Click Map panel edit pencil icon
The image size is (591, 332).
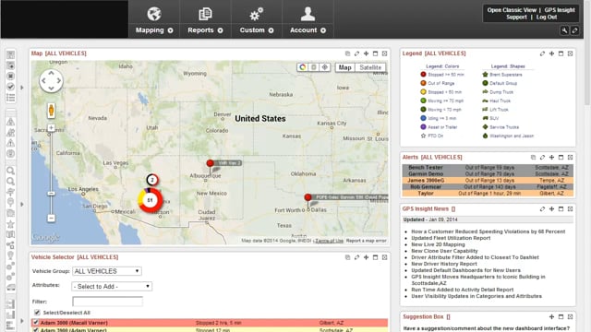356,53
